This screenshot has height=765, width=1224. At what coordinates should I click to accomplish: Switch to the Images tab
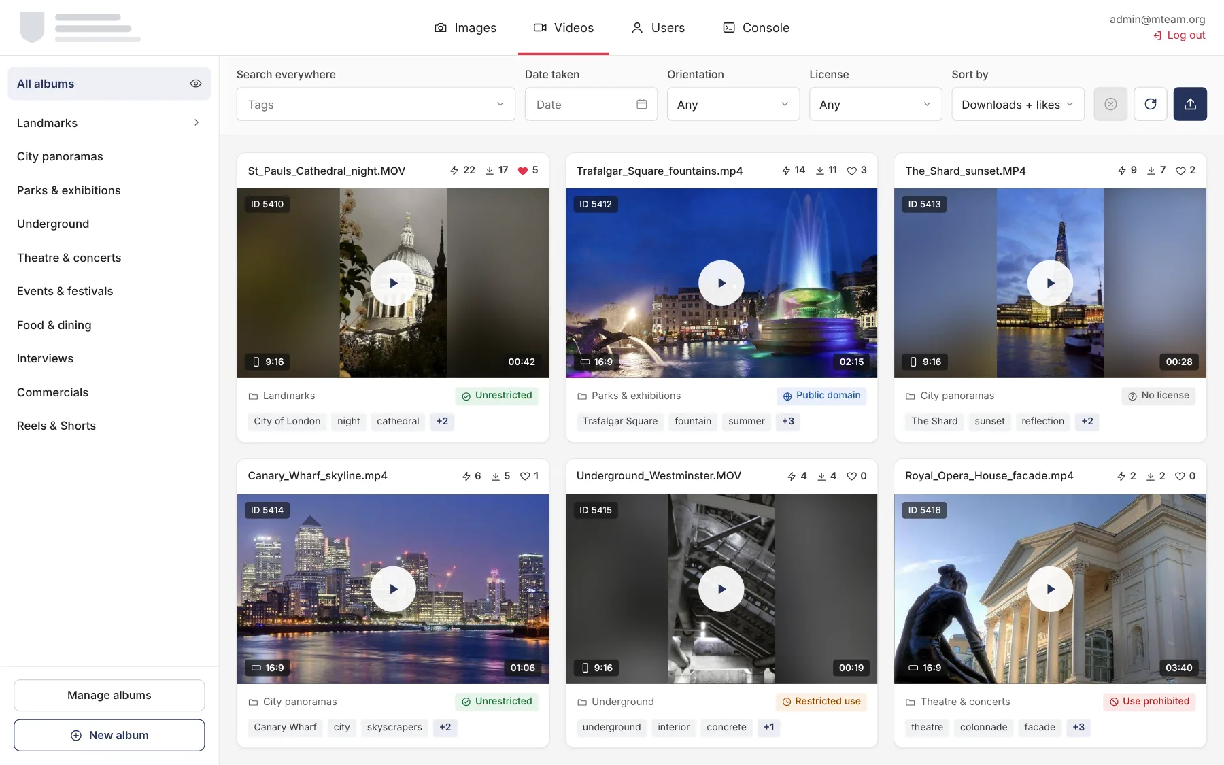tap(466, 28)
